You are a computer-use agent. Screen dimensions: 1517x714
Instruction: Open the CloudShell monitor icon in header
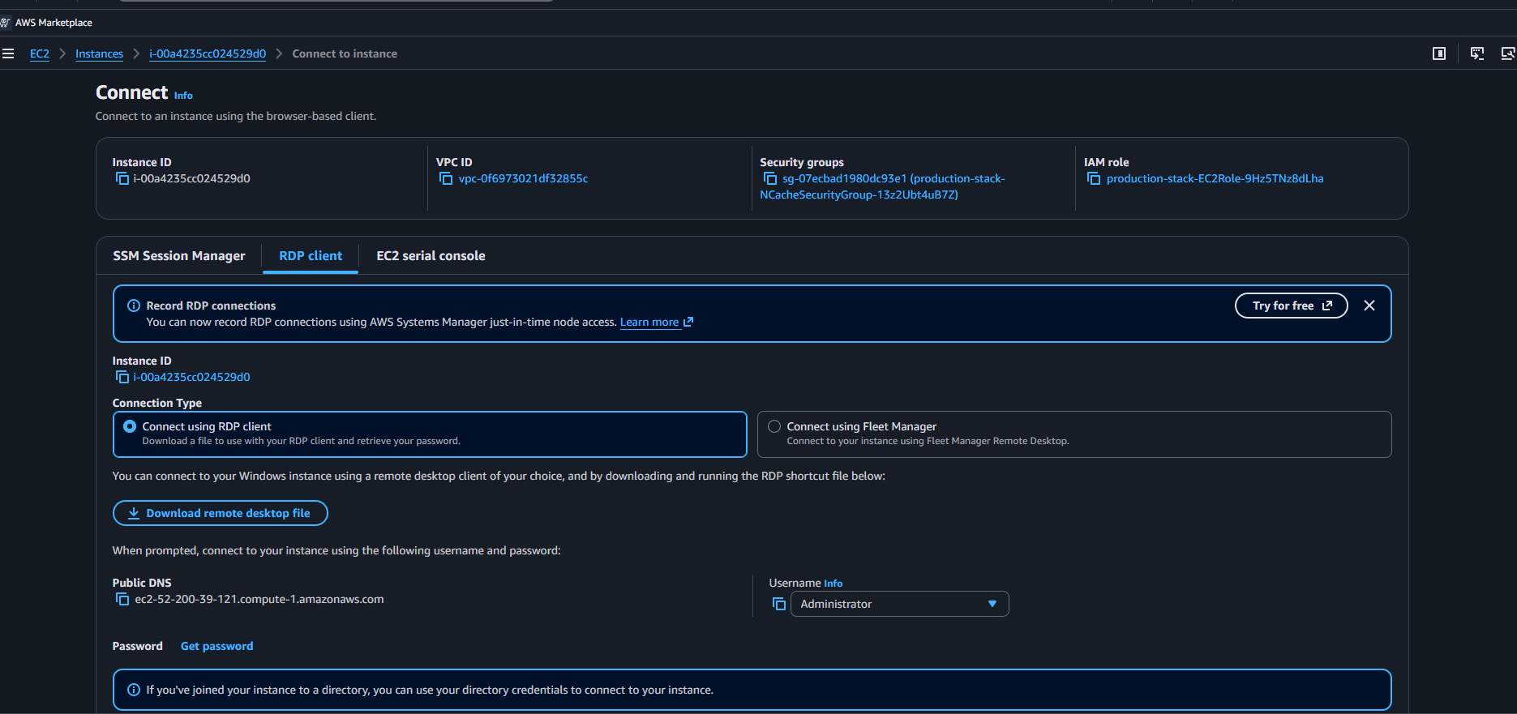[1477, 53]
